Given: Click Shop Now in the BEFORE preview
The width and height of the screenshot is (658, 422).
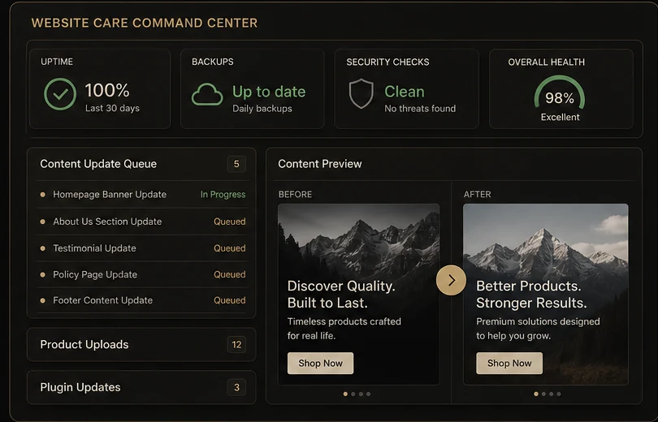Looking at the screenshot, I should 320,363.
